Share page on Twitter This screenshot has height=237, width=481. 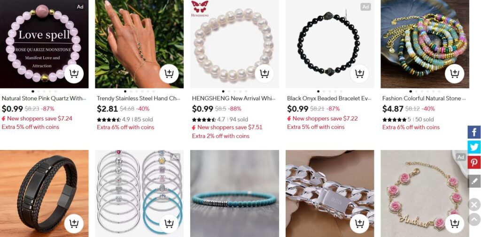474,147
